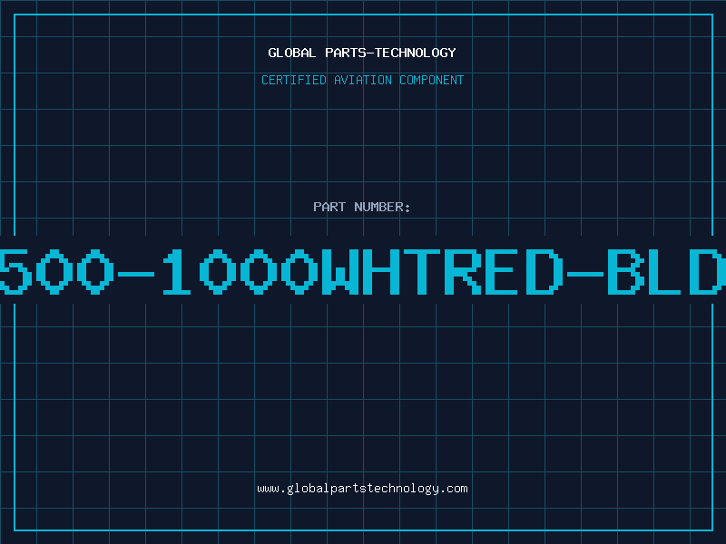Click the large part number 500-1000WHTRED-BLD

(363, 271)
